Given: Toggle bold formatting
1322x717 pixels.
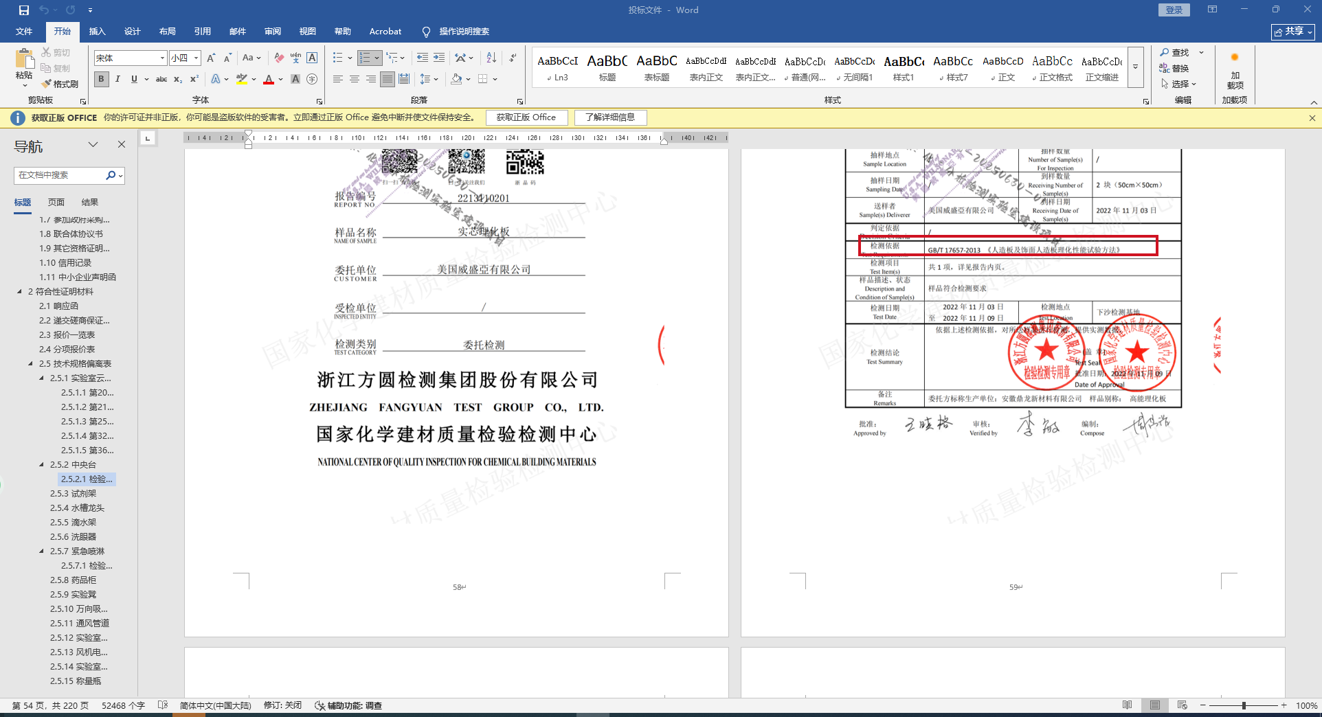Looking at the screenshot, I should [x=101, y=79].
